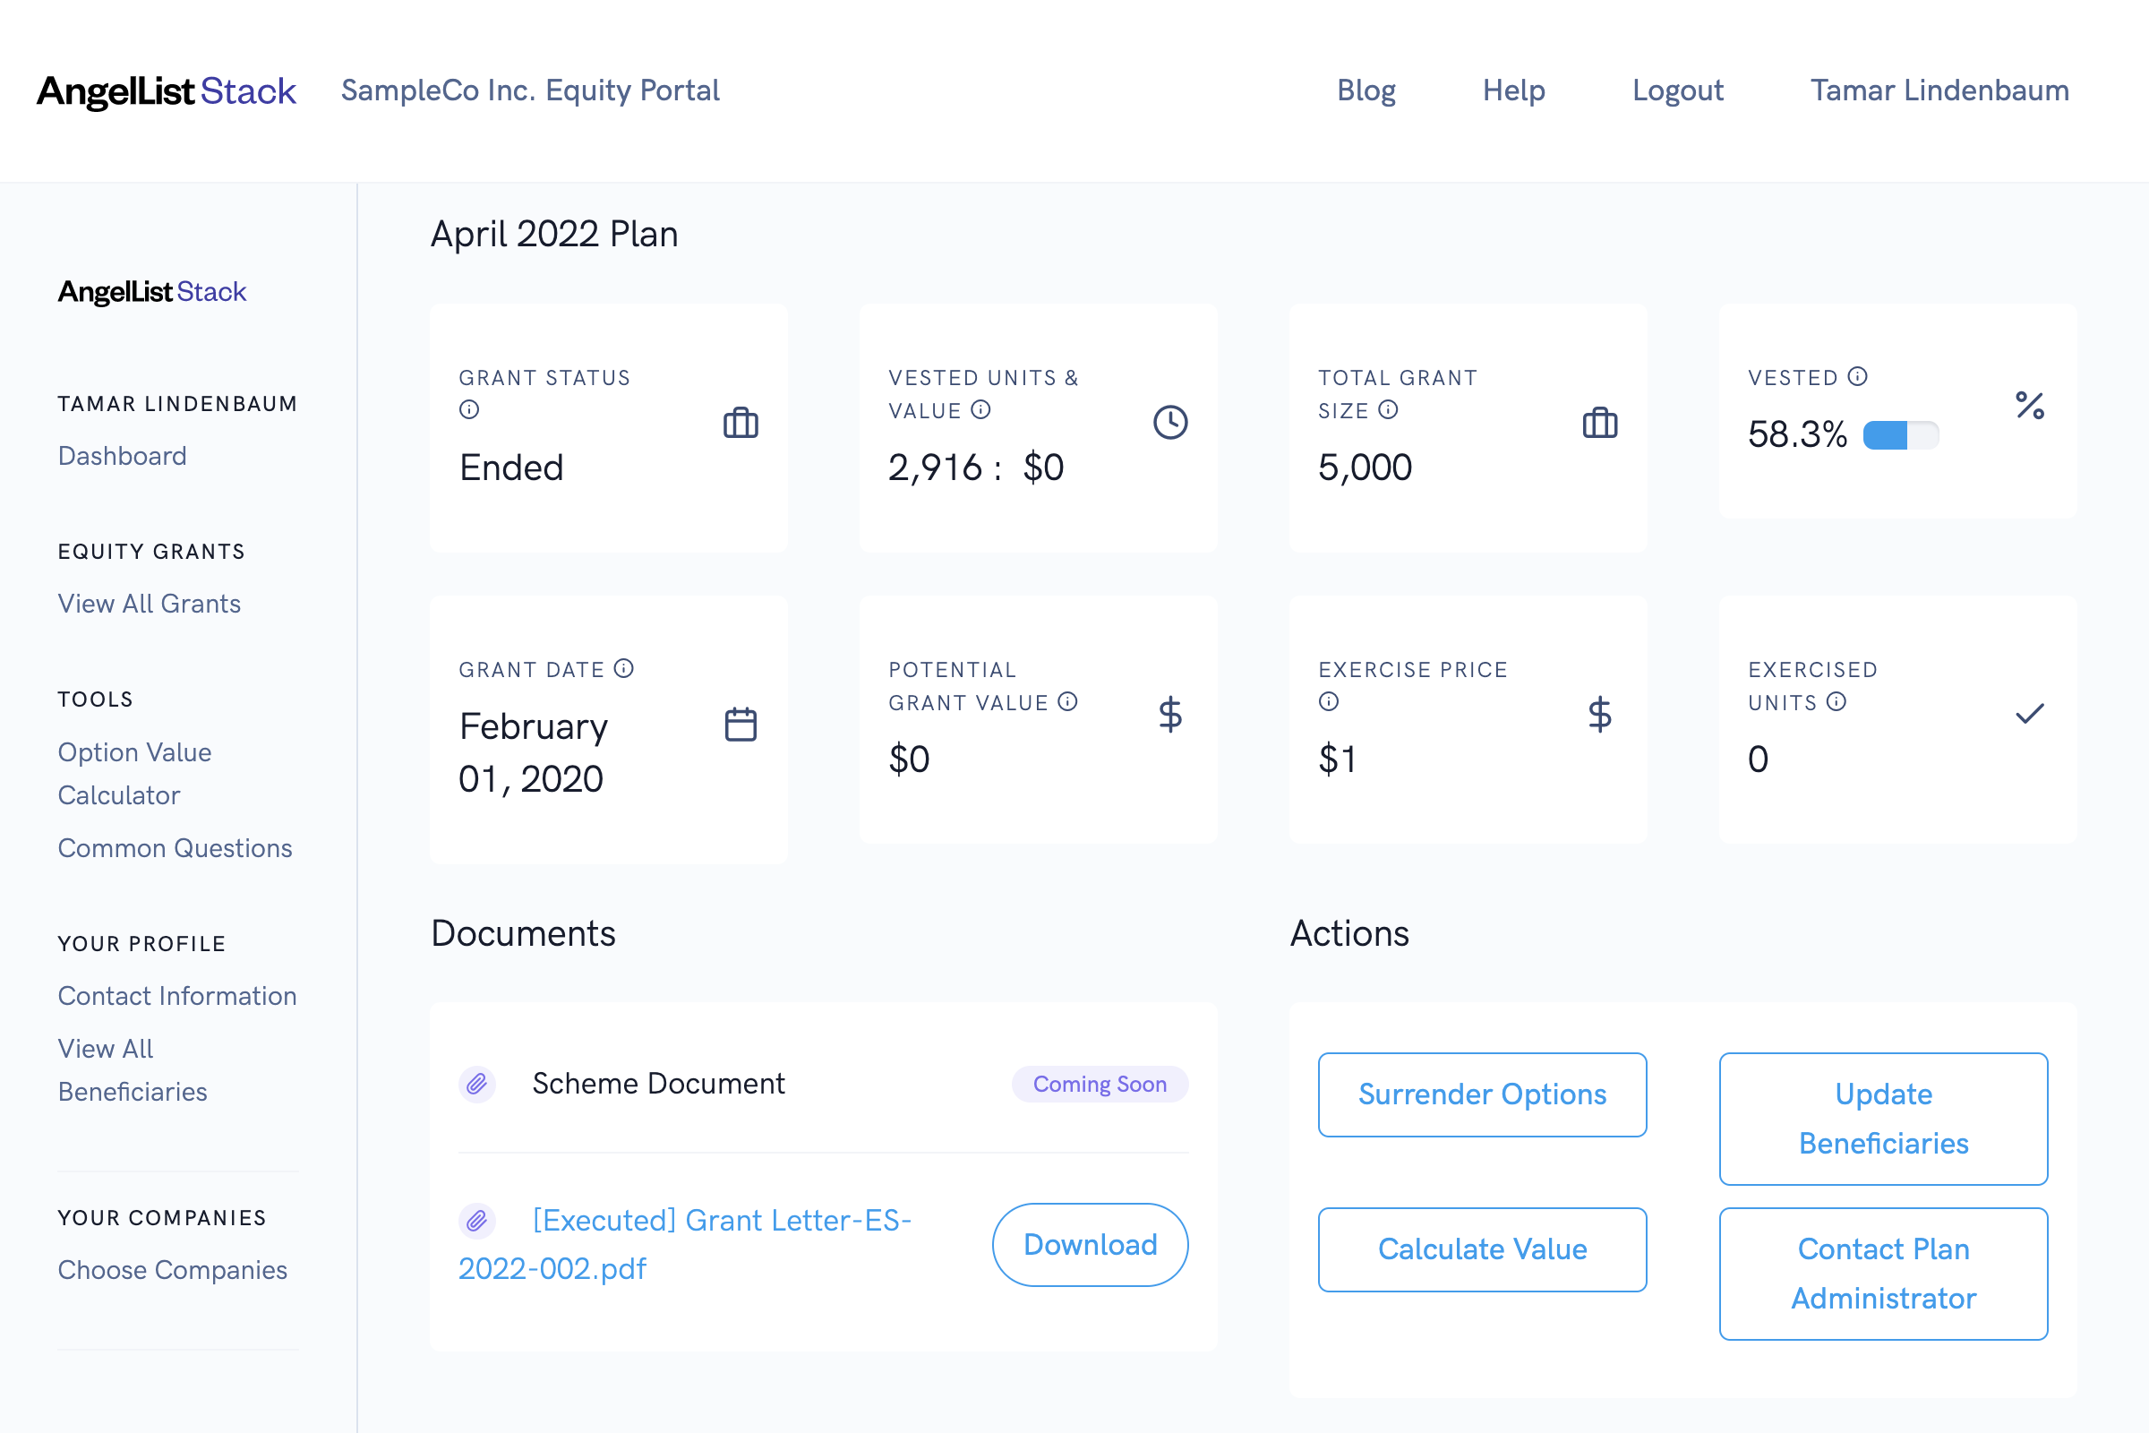Viewport: 2149px width, 1433px height.
Task: Click the briefcase icon in Grant Status card
Action: (x=741, y=422)
